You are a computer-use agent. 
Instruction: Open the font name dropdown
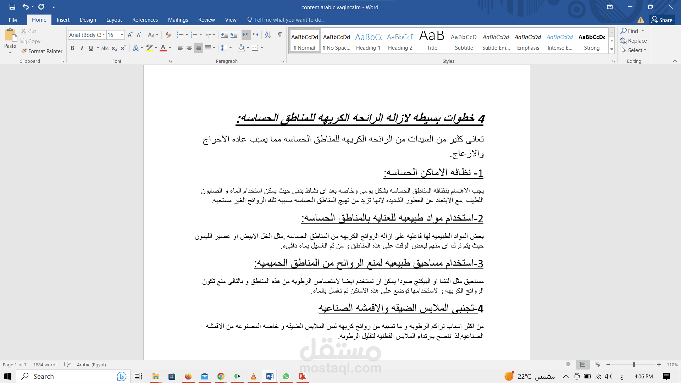[x=104, y=35]
